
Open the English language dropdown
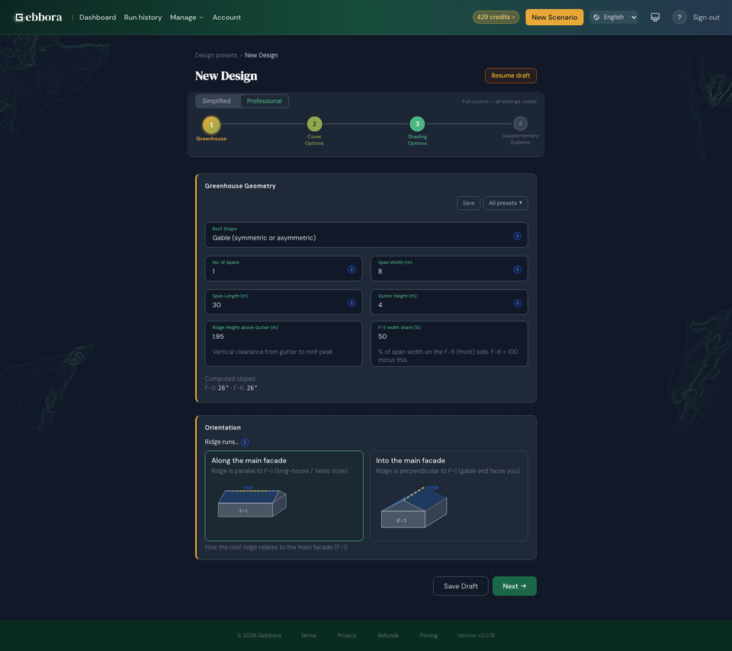point(613,18)
